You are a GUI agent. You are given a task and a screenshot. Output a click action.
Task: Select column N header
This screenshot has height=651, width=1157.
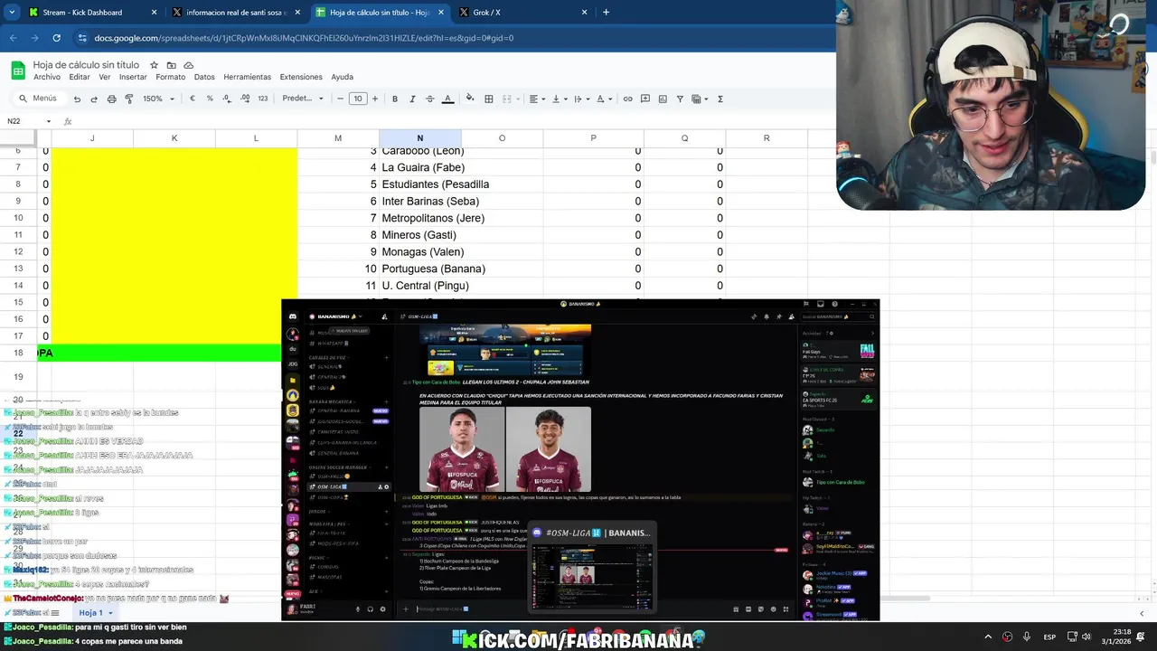pyautogui.click(x=419, y=138)
